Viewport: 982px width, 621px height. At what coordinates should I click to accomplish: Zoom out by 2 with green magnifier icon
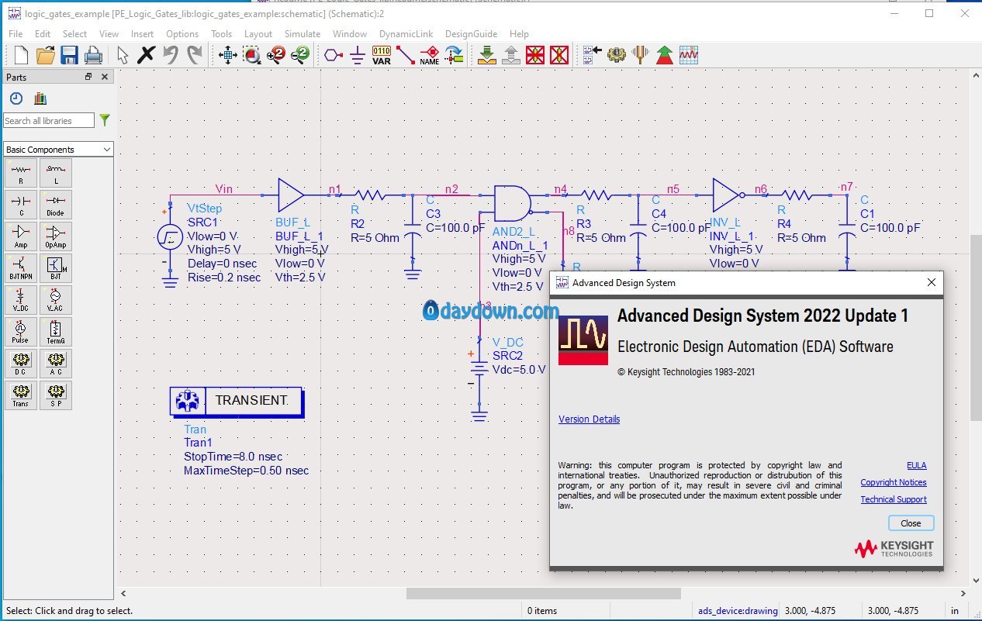point(300,55)
